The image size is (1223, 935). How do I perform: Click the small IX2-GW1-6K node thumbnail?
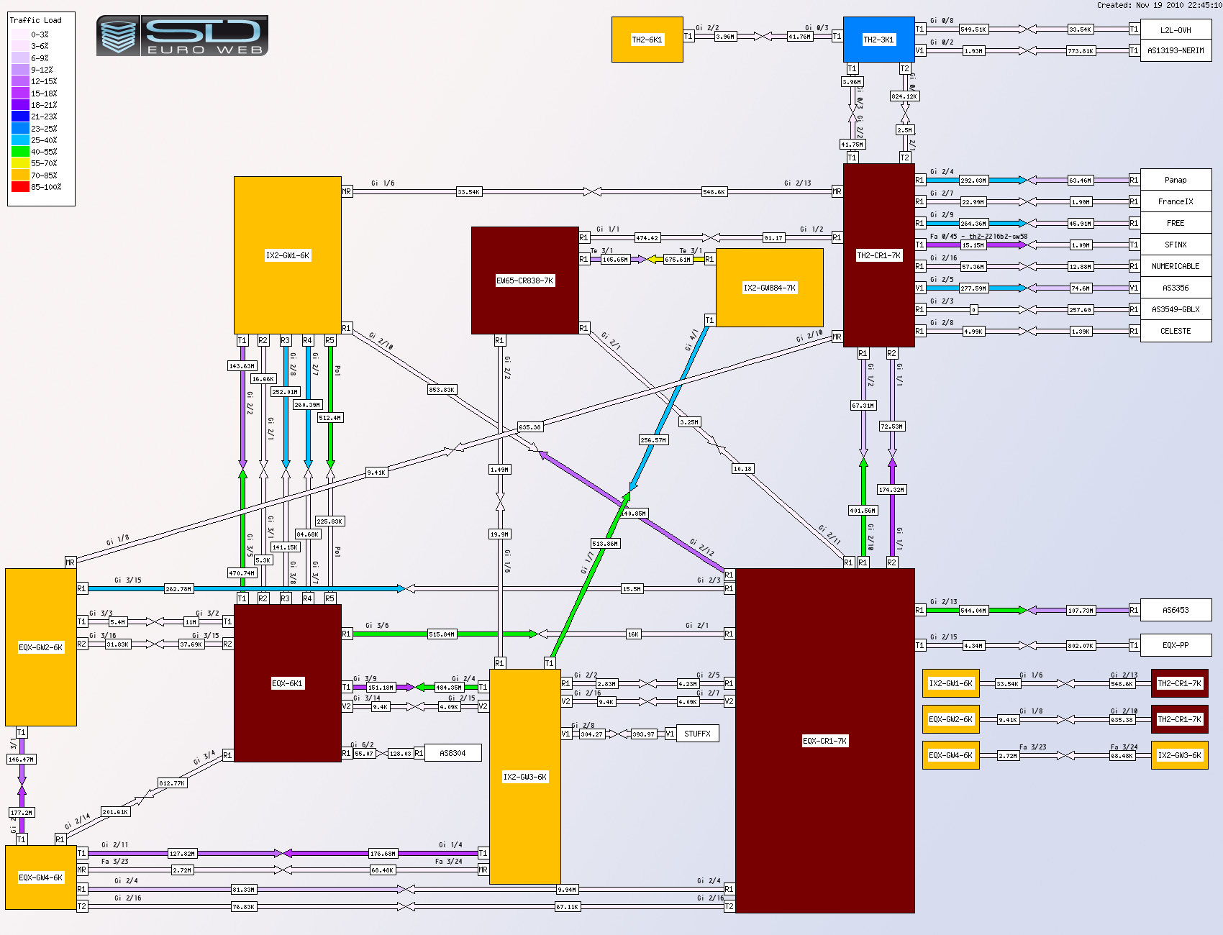point(950,683)
